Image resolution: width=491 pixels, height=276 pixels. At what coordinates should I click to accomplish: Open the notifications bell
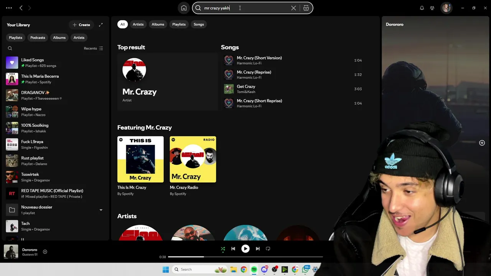coord(422,8)
